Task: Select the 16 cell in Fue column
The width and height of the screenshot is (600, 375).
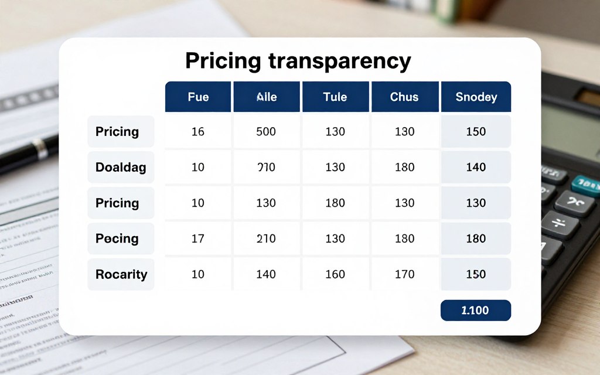Action: click(198, 132)
